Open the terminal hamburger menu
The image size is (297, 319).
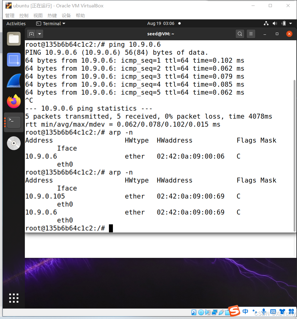tap(251, 34)
